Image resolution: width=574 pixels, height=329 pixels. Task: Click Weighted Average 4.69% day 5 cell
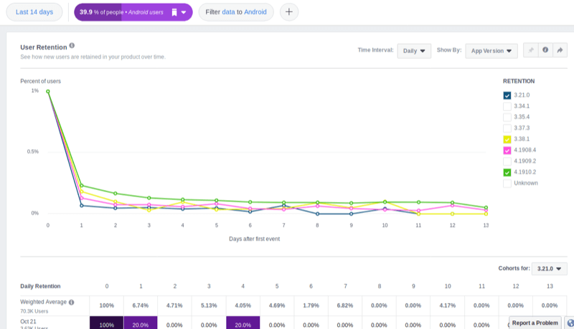click(277, 305)
